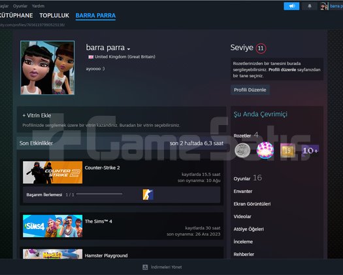This screenshot has width=343, height=275.
Task: Click The Sims 4 title link
Action: tap(99, 221)
